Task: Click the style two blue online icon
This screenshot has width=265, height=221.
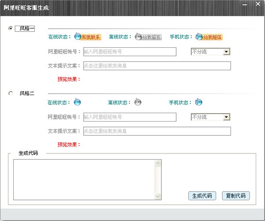Action: [77, 102]
